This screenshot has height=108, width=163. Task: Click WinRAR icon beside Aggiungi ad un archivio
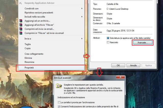click(x=21, y=21)
